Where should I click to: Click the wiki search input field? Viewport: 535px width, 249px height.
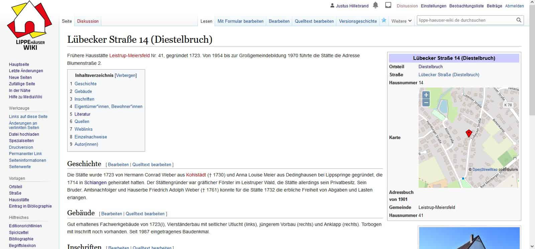(x=465, y=20)
